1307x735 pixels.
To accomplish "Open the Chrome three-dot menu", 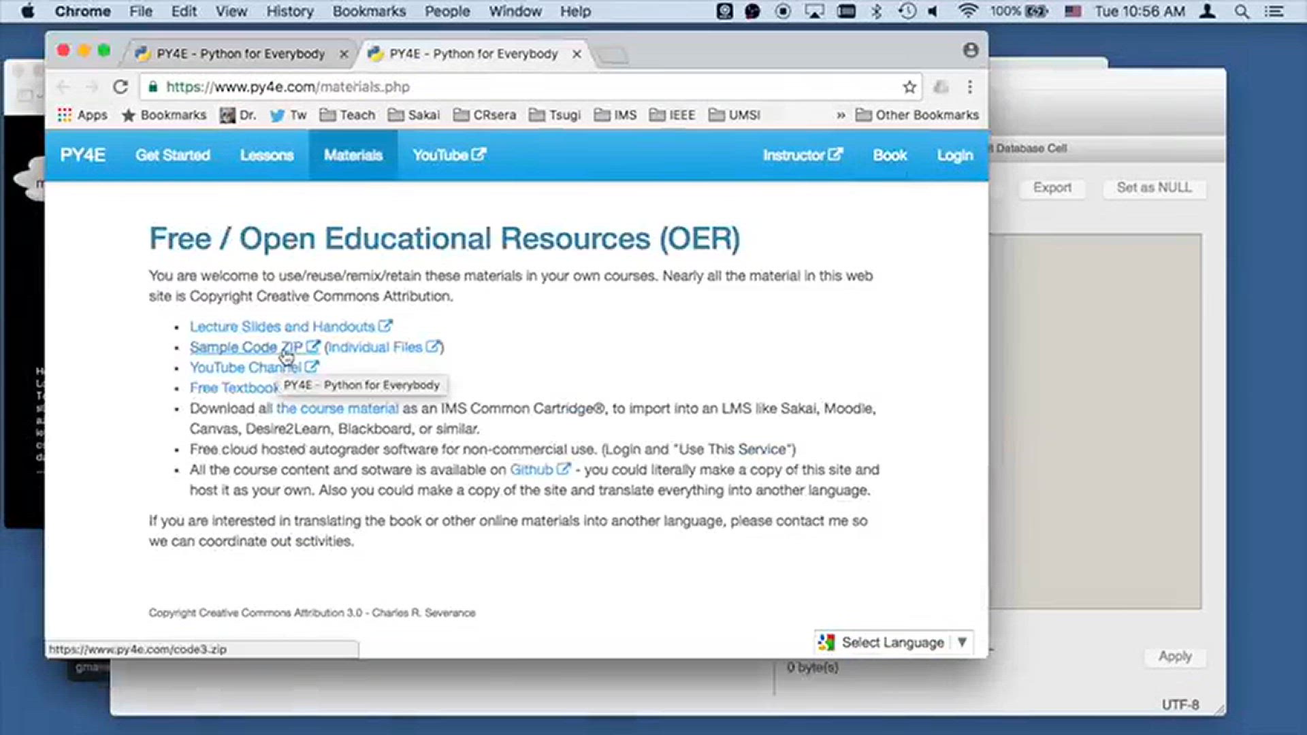I will 970,86.
